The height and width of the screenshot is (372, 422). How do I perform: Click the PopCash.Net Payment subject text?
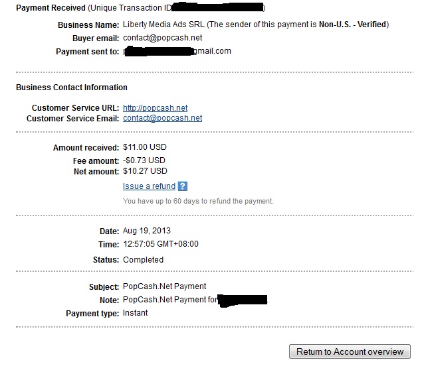tap(164, 286)
